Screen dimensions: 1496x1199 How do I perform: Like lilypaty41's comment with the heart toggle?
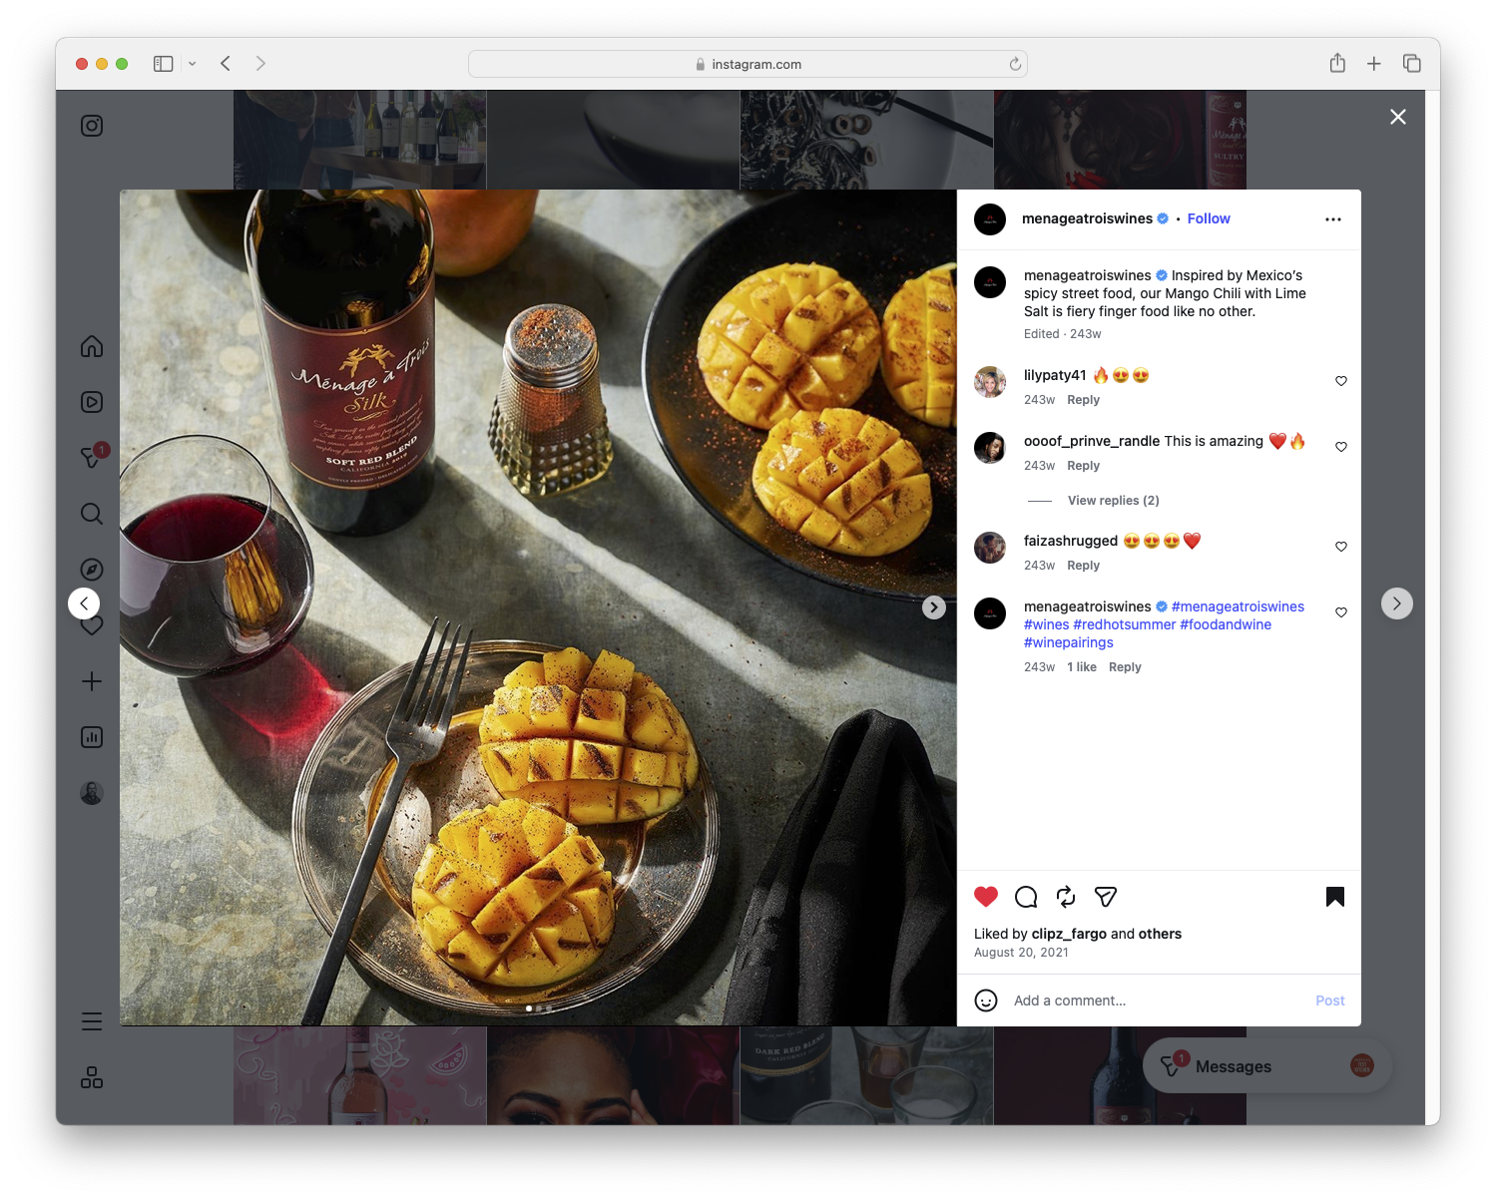tap(1340, 380)
